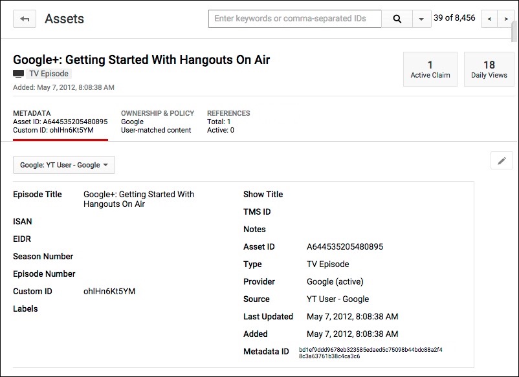Go to the previous asset with the left chevron
Screen dimensions: 519x377
click(489, 19)
